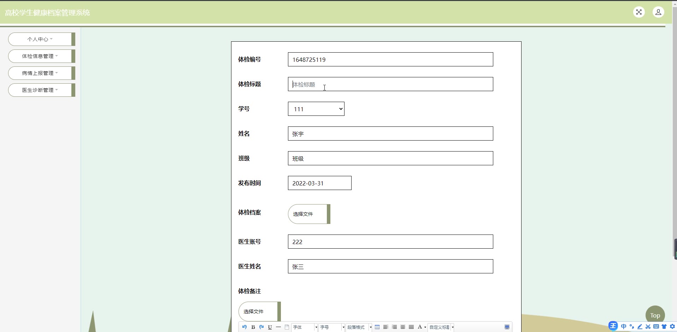Viewport: 677px width, 332px height.
Task: Insert horizontal line via editor toolbar
Action: click(278, 327)
